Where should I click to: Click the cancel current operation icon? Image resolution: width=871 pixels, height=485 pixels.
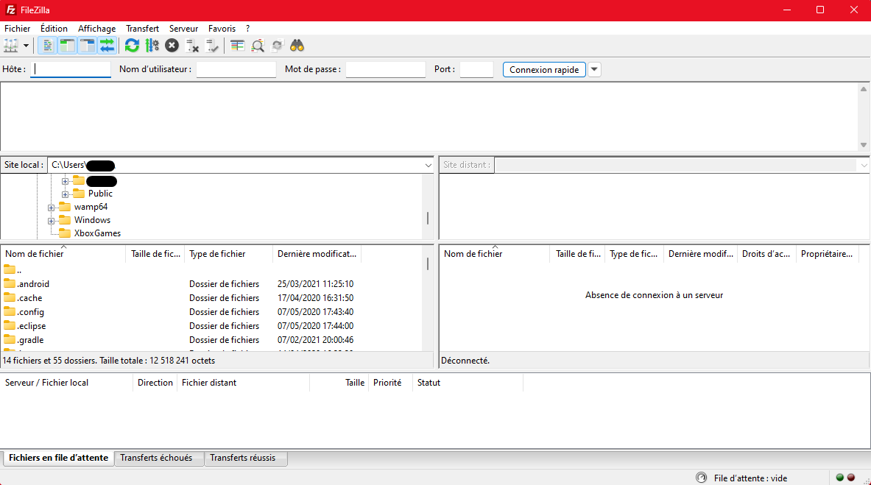[x=172, y=46]
